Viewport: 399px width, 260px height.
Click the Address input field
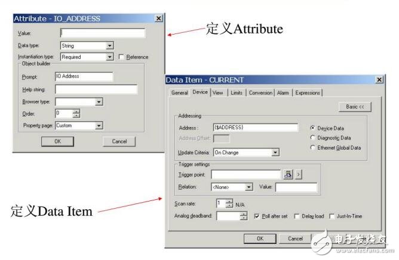(x=255, y=128)
